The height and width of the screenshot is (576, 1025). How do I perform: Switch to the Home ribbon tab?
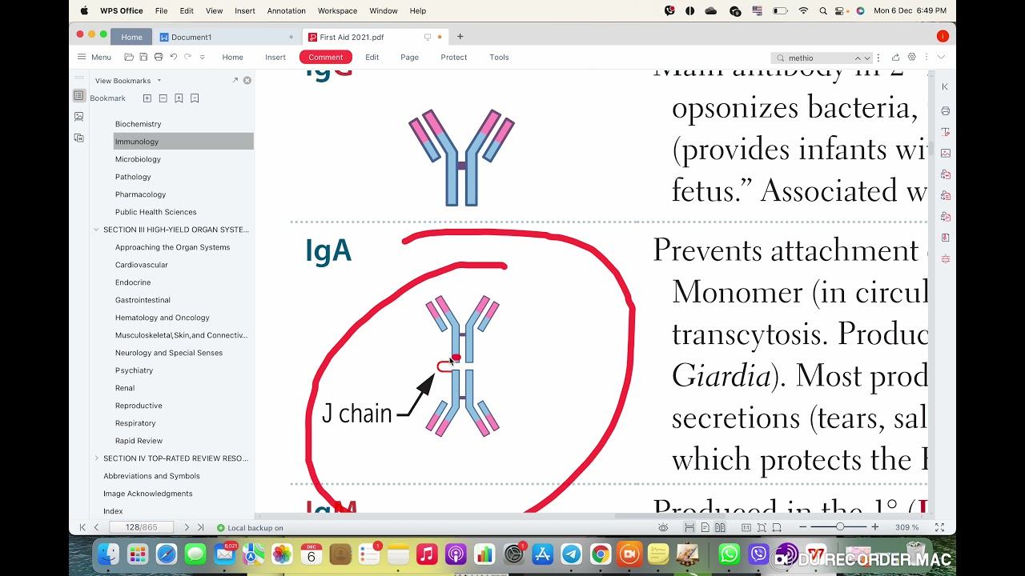point(233,57)
